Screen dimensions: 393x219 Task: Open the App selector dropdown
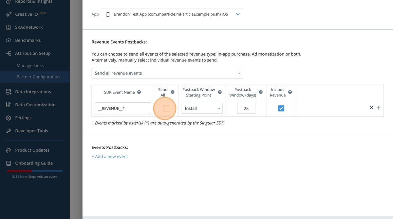point(173,14)
